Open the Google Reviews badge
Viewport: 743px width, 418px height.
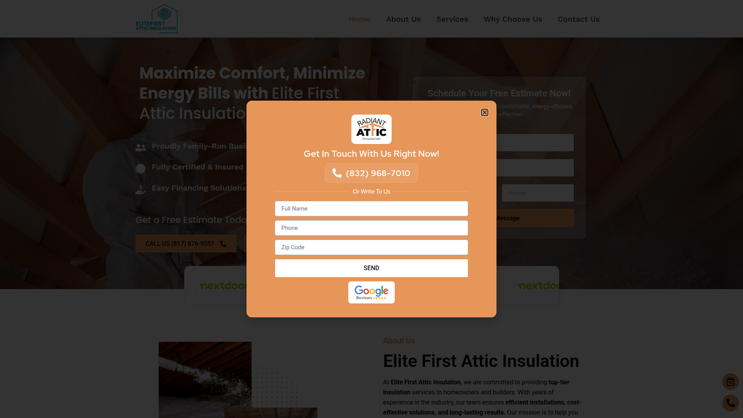point(371,292)
